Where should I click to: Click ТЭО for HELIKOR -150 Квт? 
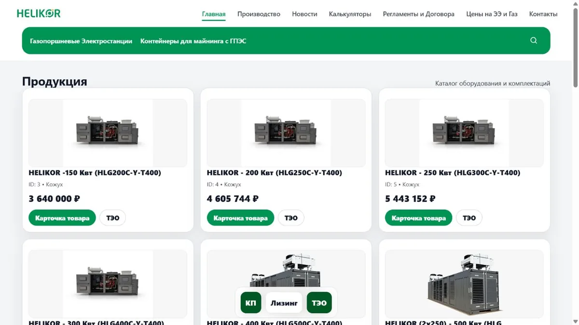click(x=113, y=218)
